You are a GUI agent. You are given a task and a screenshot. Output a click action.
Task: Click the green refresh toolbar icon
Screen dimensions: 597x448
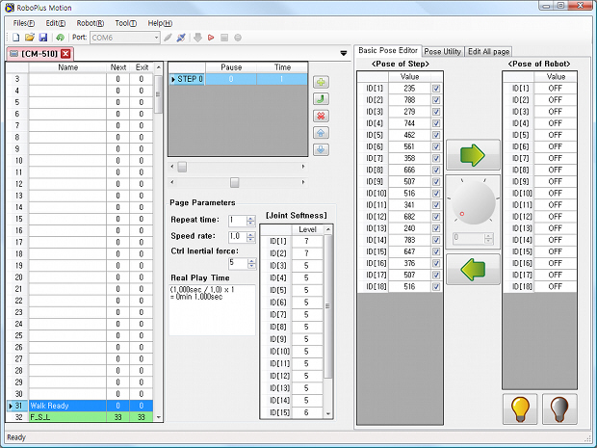click(x=60, y=38)
